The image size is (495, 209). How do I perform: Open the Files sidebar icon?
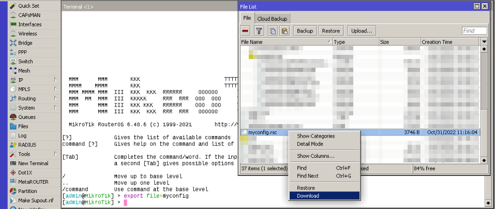[13, 126]
